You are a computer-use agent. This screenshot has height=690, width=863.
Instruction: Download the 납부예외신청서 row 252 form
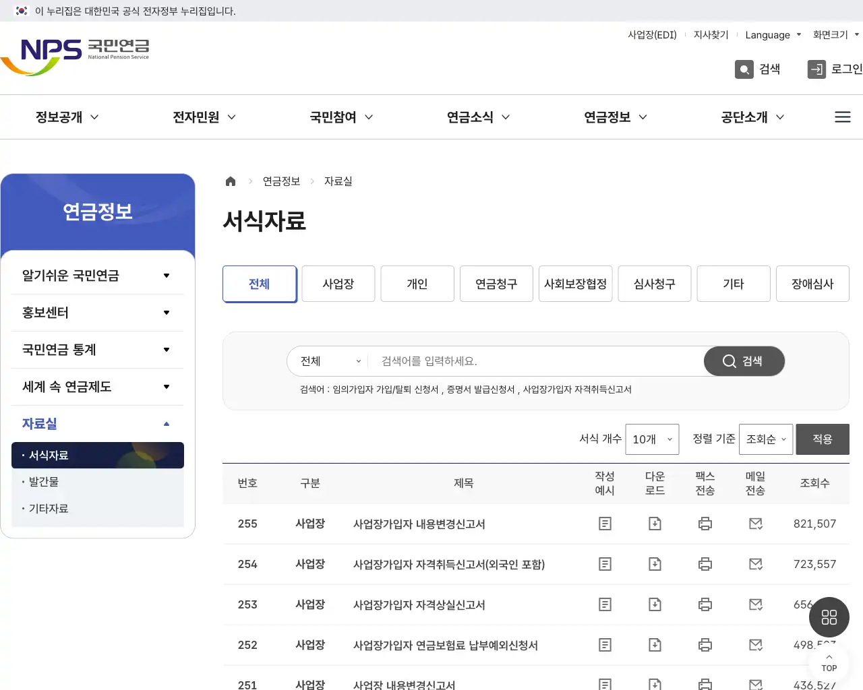[x=655, y=645]
